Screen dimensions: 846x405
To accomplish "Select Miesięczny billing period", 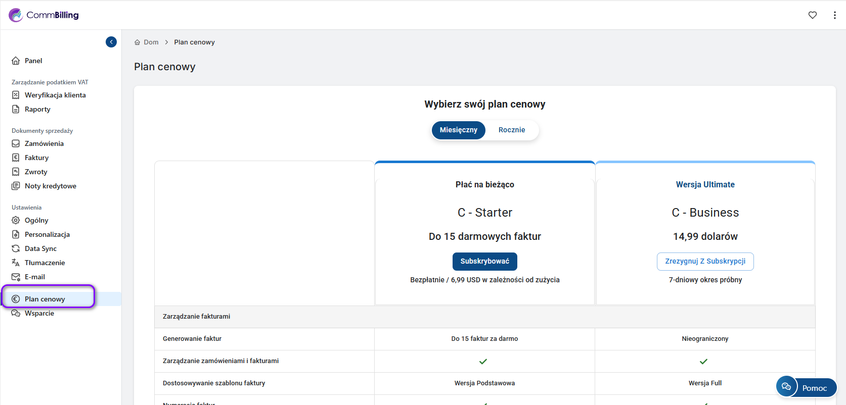I will [x=458, y=130].
